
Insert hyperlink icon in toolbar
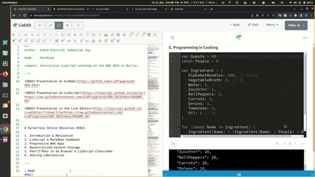[99, 35]
